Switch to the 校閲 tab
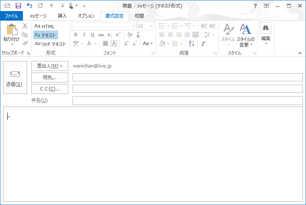306x205 pixels. [x=139, y=16]
